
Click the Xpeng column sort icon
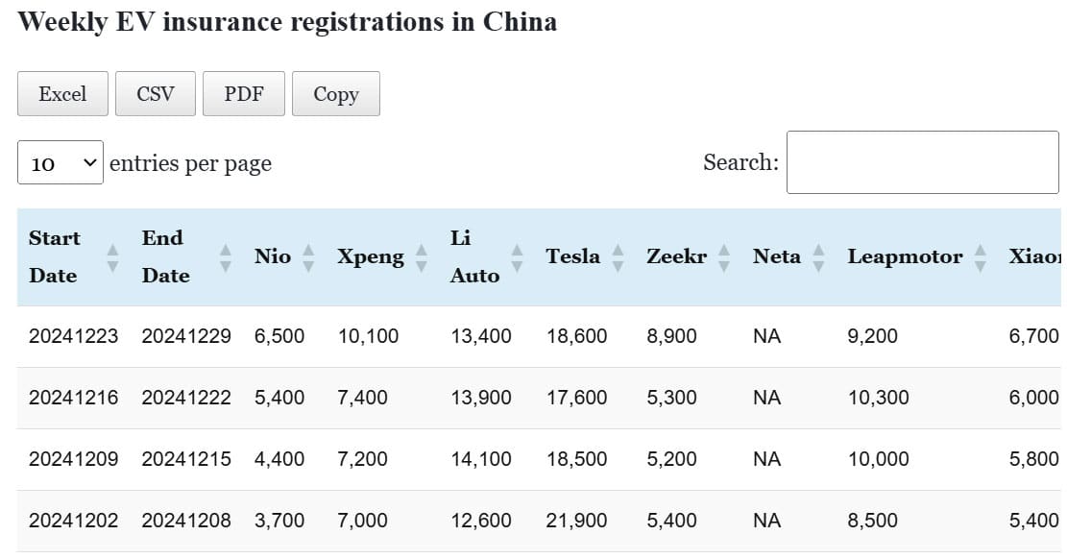421,256
